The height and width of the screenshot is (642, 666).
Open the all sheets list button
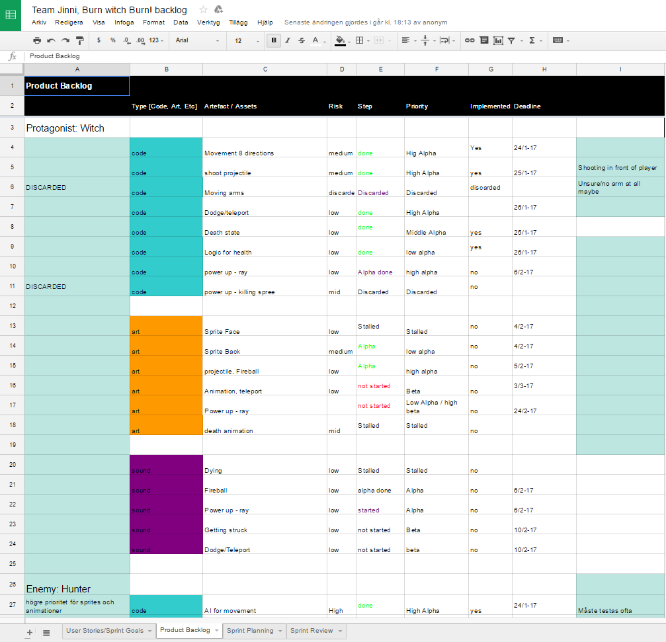(x=46, y=633)
